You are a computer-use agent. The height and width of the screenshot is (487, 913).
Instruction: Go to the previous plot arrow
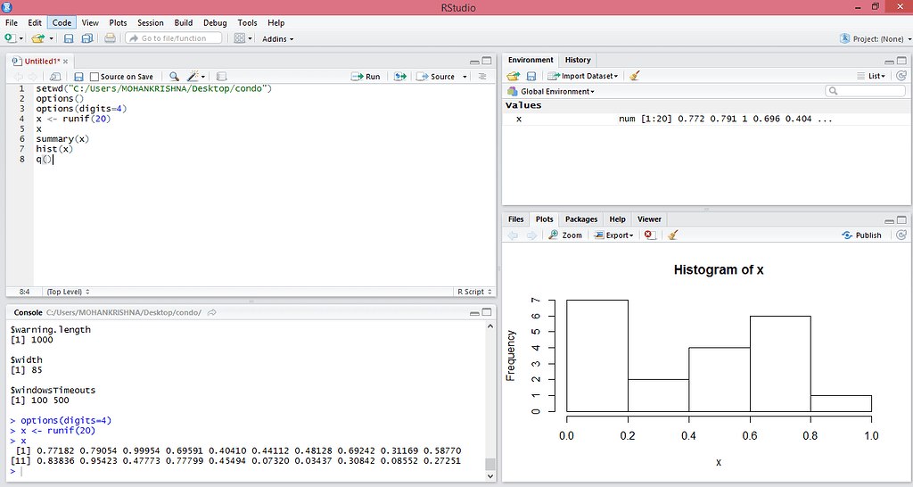click(x=513, y=235)
